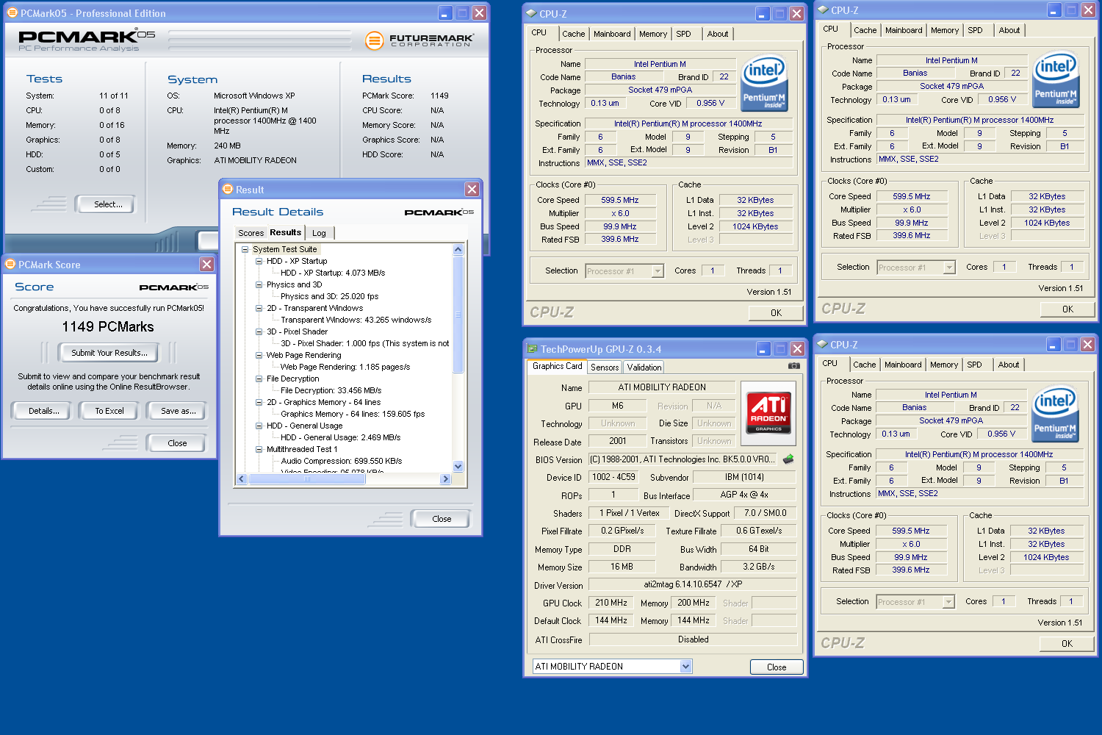Click OK in the bottom-right CPU-Z window
Screen dimensions: 1102x735
[x=1067, y=644]
